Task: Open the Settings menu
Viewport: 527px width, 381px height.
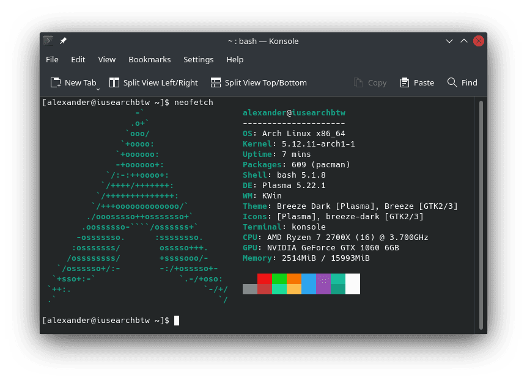Action: click(x=198, y=59)
